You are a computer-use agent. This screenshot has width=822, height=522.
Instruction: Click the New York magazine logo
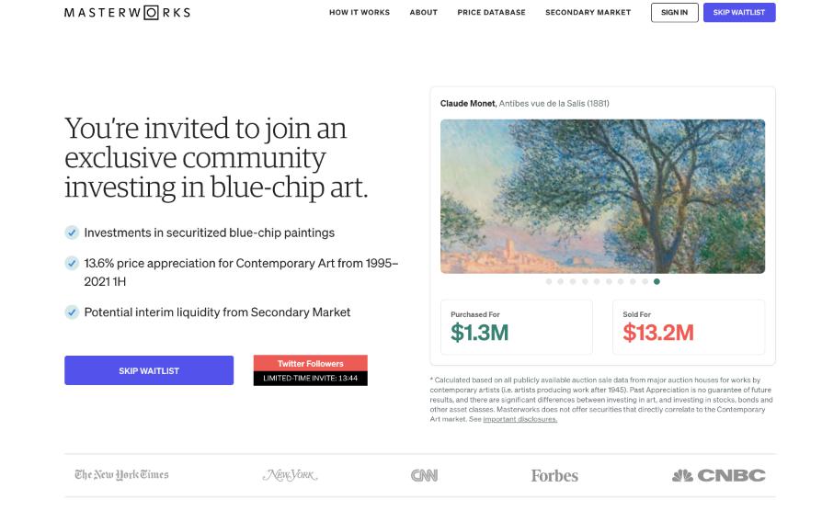(290, 475)
